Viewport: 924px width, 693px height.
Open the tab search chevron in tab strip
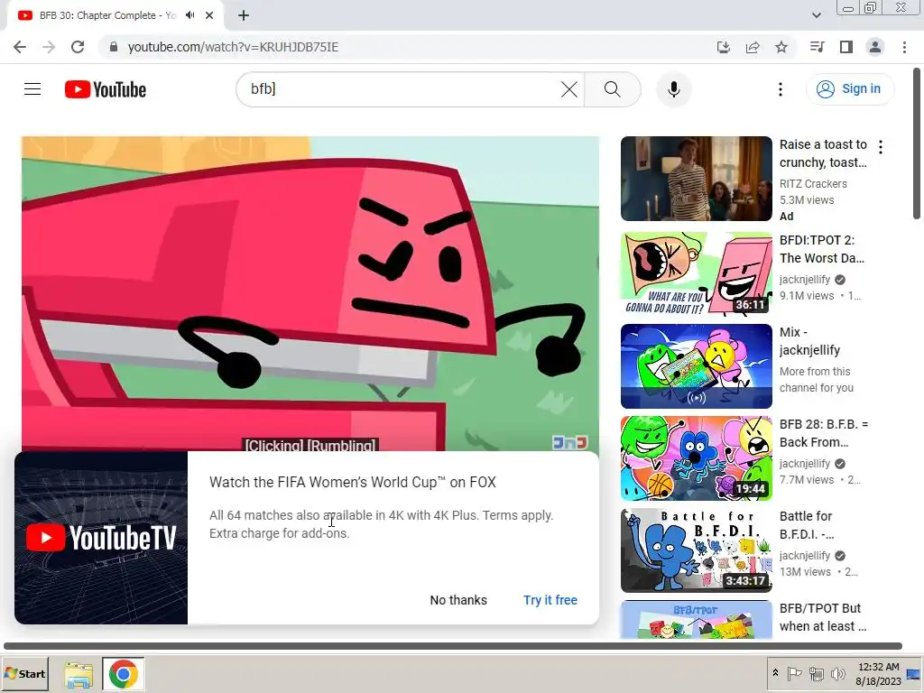(816, 15)
